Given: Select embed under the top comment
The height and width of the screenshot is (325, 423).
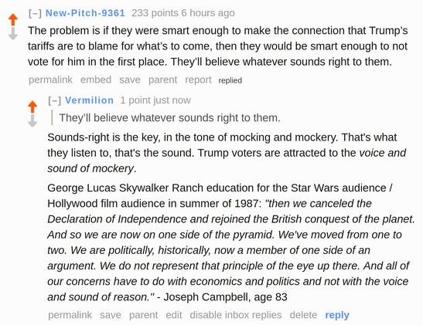Looking at the screenshot, I should (96, 80).
